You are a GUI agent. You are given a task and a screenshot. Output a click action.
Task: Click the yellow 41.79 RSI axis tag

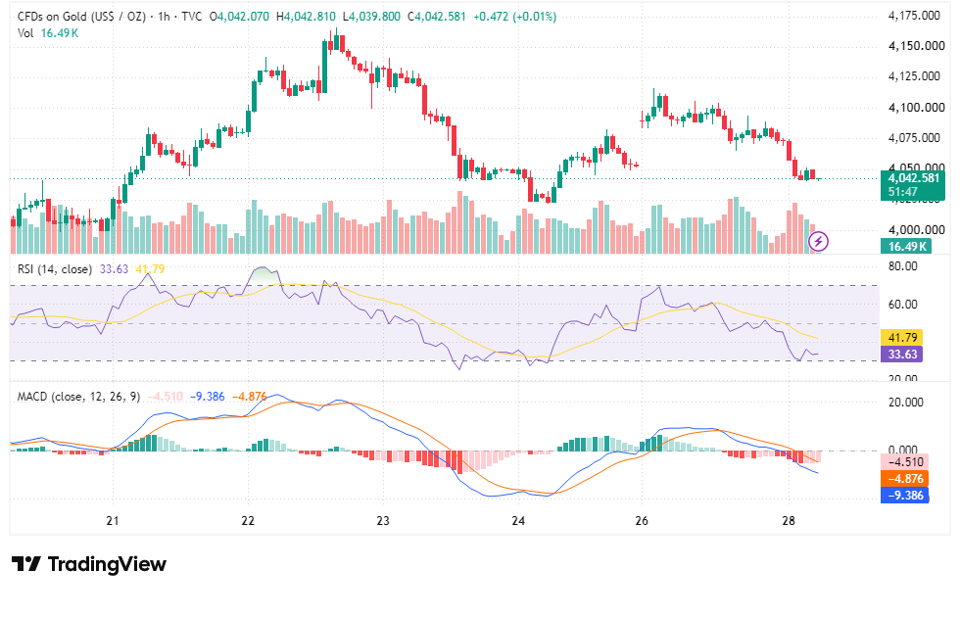902,337
